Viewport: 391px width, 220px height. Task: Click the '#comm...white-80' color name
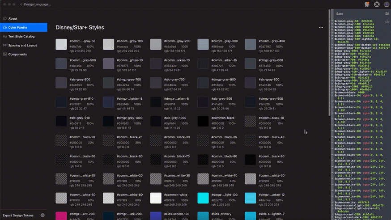pos(130,195)
